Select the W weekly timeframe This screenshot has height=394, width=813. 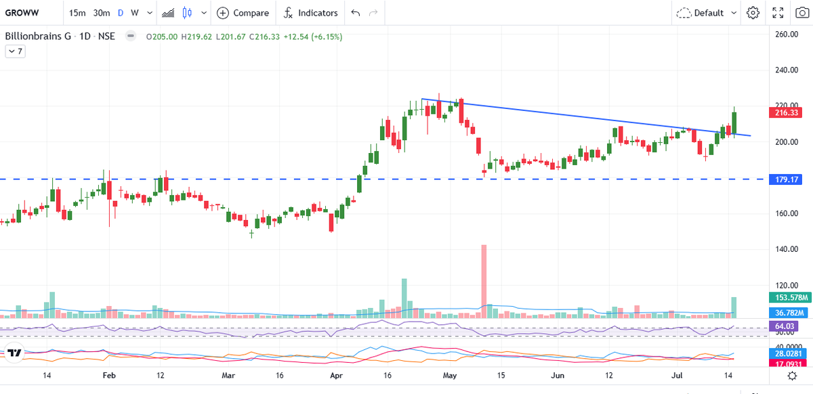(x=135, y=13)
